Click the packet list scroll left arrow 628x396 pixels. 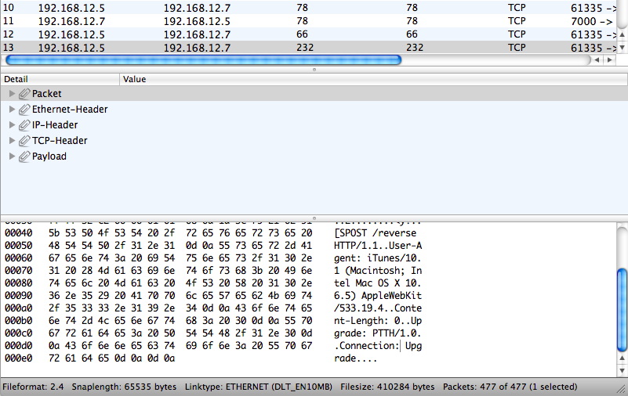pos(597,60)
